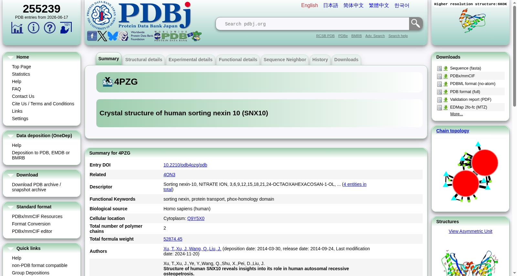Open the PDBj Facebook page icon
The image size is (517, 276).
pyautogui.click(x=92, y=36)
